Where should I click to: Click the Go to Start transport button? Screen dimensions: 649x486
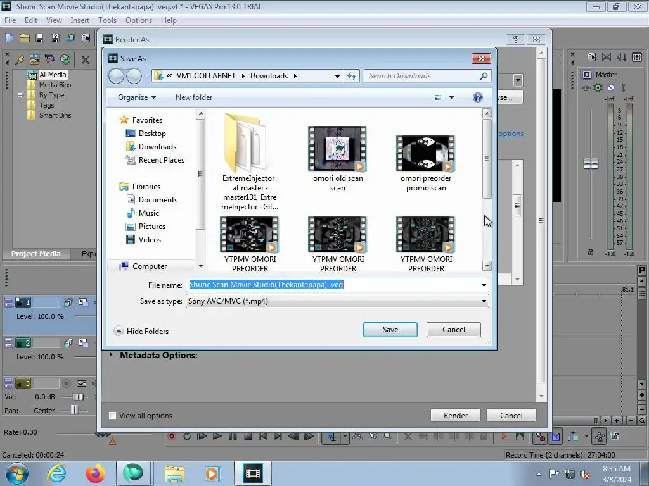click(x=263, y=436)
